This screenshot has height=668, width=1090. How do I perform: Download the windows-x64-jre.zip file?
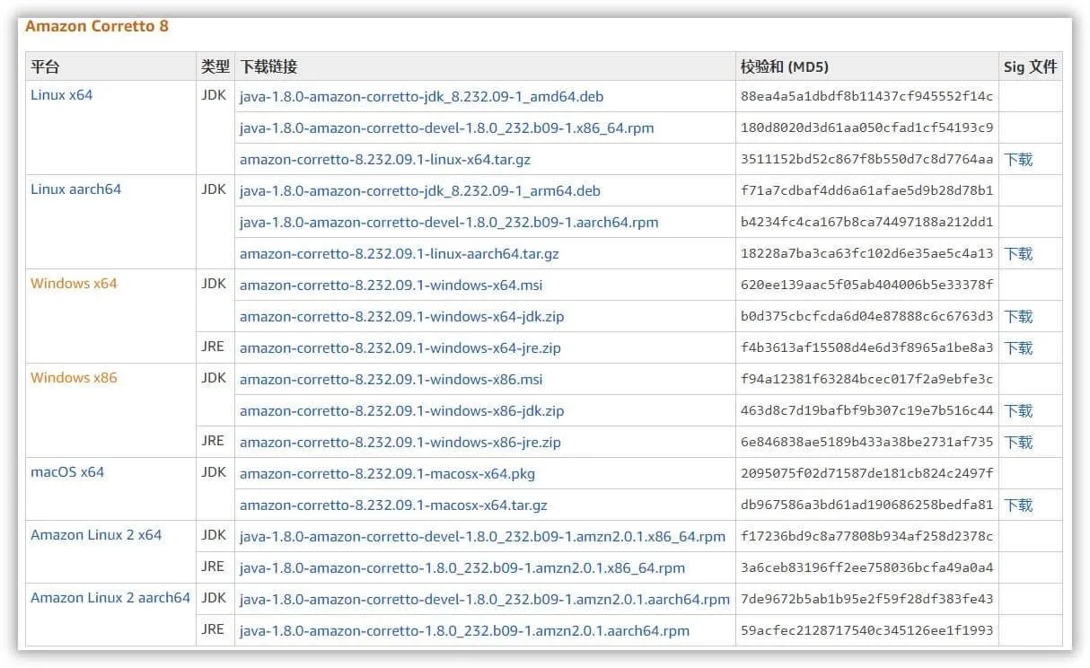pyautogui.click(x=400, y=347)
